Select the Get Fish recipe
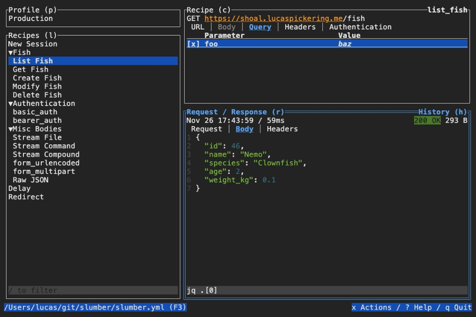The width and height of the screenshot is (476, 317). (30, 70)
